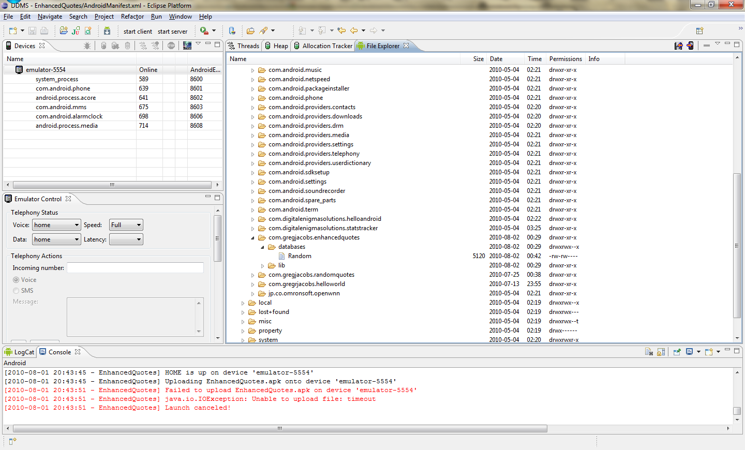This screenshot has height=450, width=745.
Task: Click the Pin Console icon
Action: (677, 352)
